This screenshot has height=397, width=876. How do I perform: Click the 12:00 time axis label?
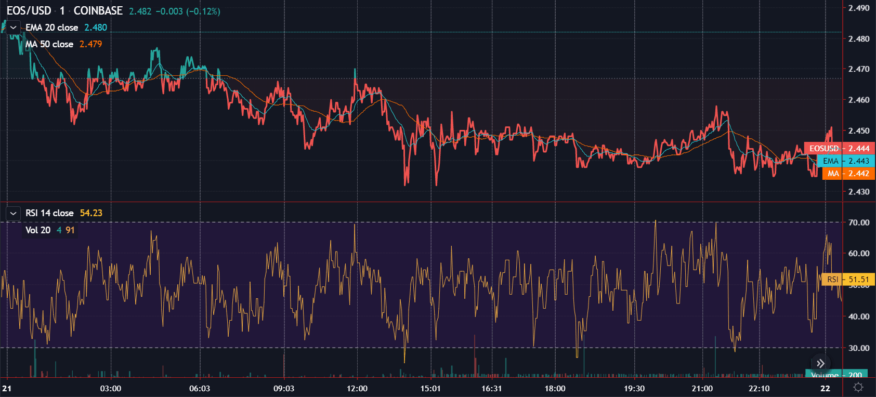pyautogui.click(x=357, y=389)
